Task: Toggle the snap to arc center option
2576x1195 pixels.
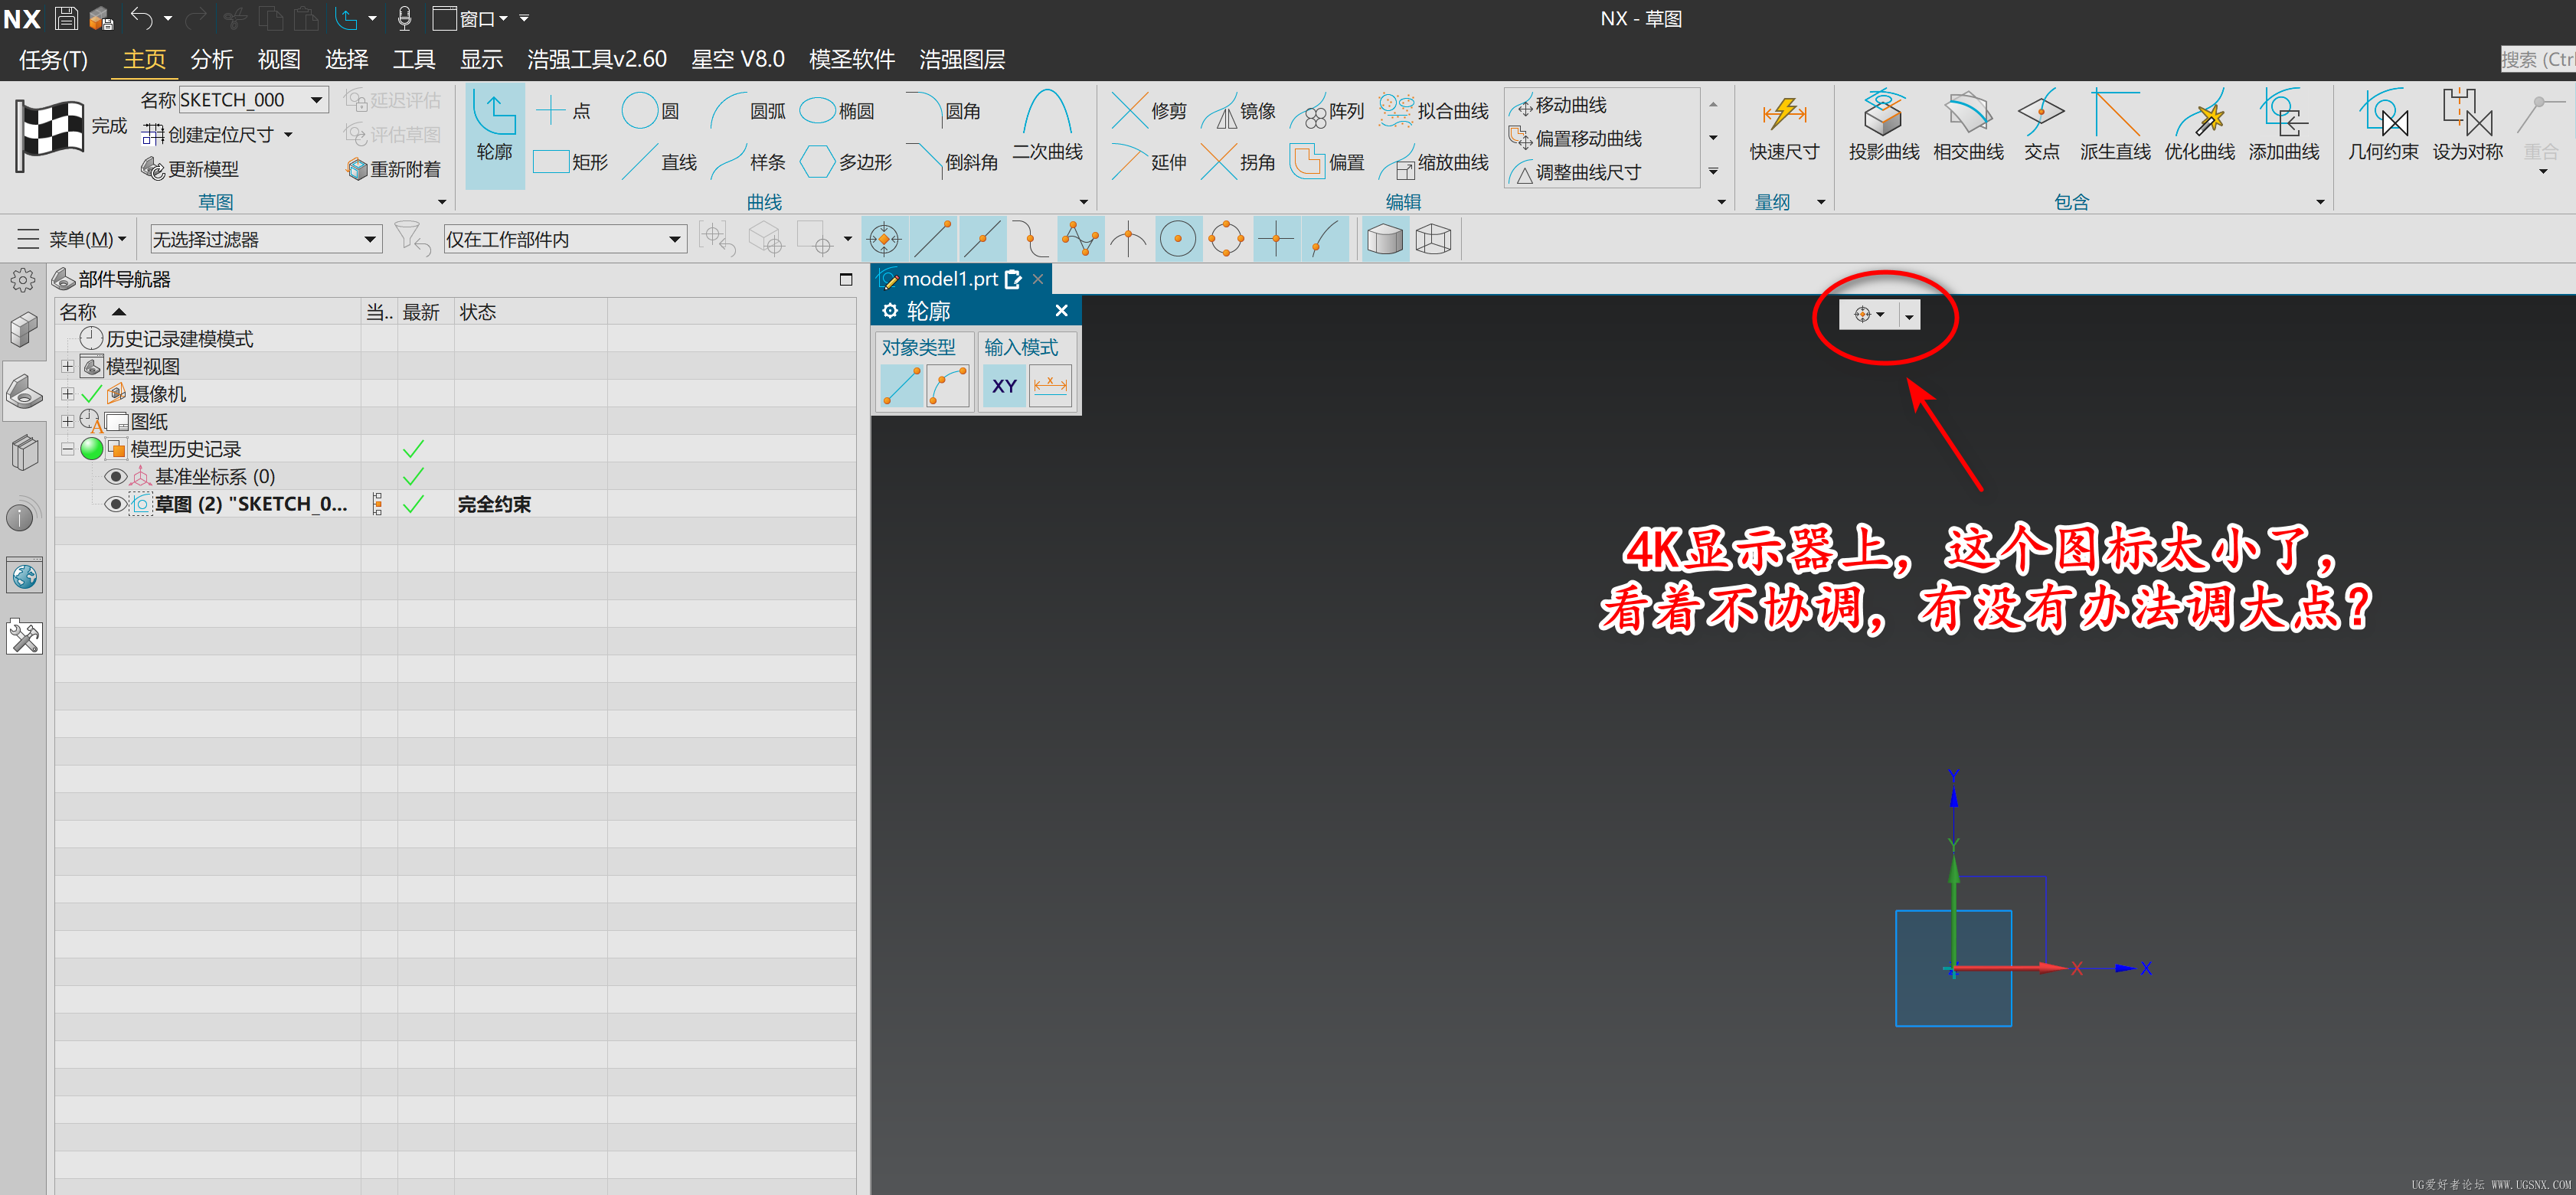Action: tap(1178, 239)
